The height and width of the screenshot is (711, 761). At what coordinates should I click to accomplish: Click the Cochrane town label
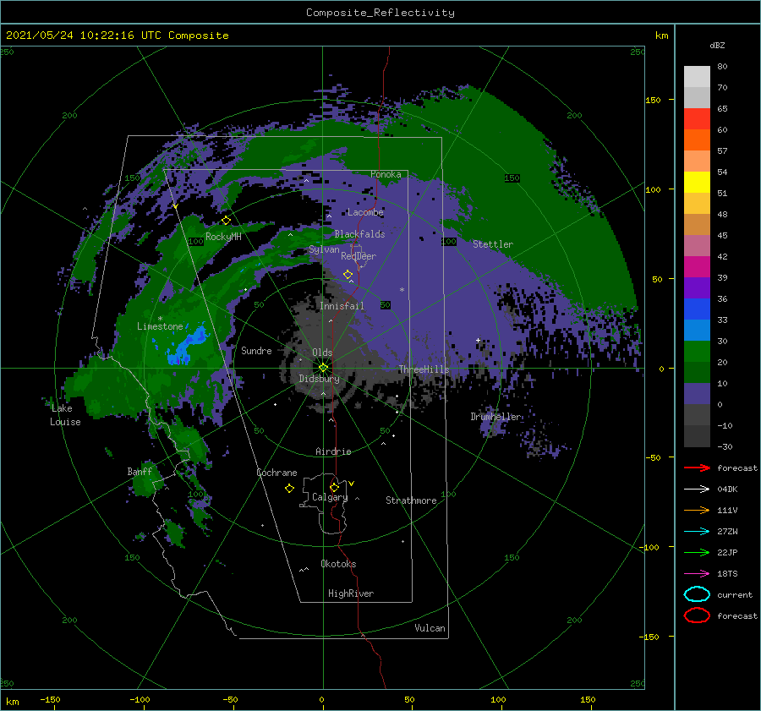[276, 473]
